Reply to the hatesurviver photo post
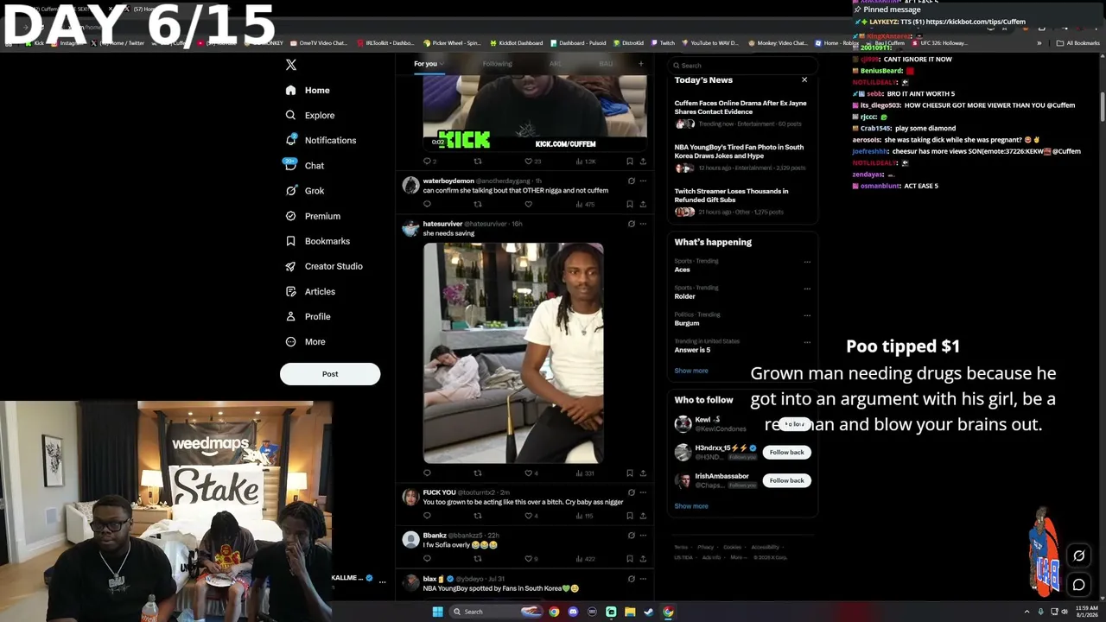The image size is (1106, 622). (427, 473)
